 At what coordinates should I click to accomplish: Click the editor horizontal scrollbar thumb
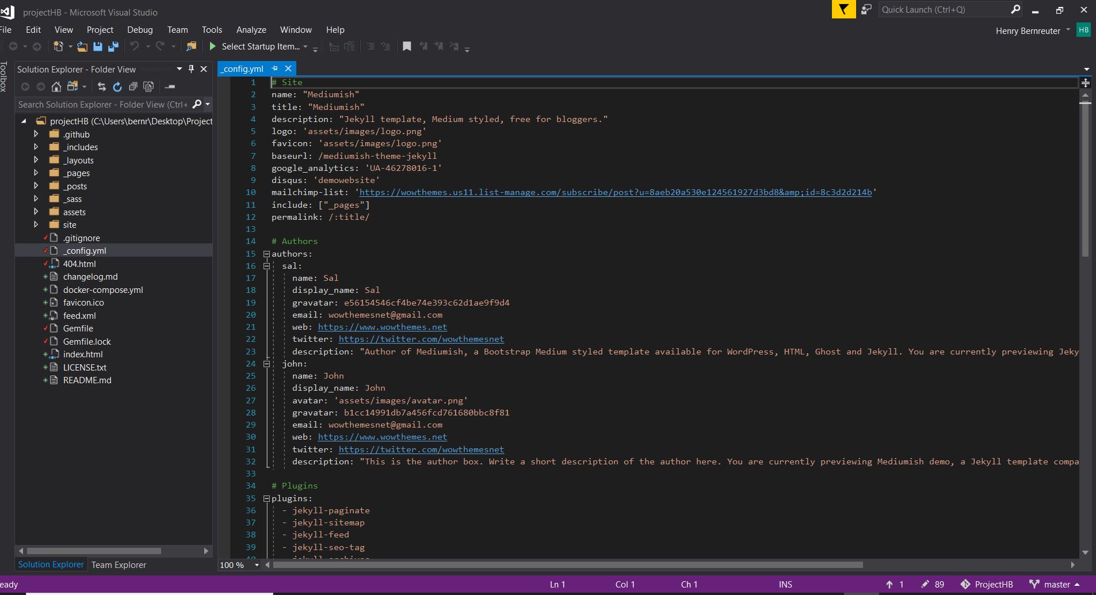tap(568, 565)
